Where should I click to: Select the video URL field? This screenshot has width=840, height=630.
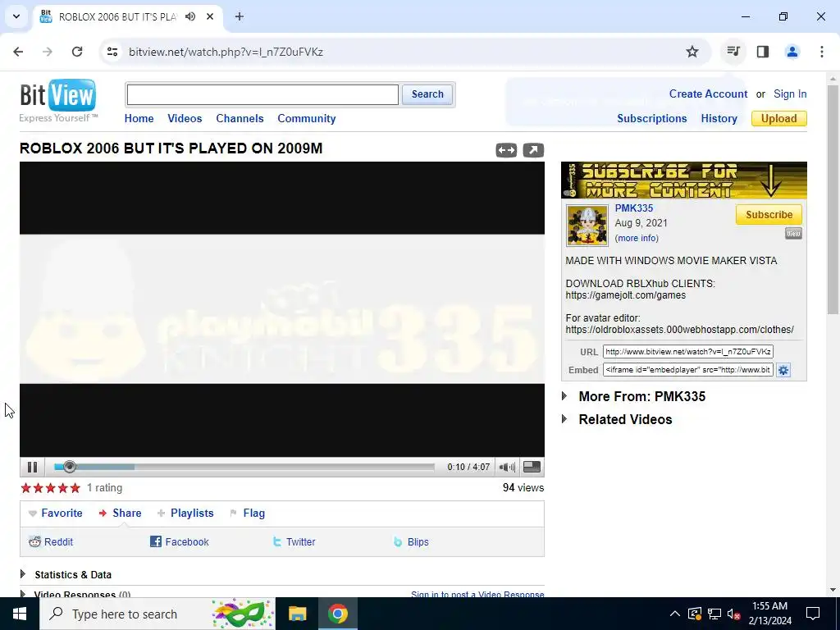coord(688,351)
